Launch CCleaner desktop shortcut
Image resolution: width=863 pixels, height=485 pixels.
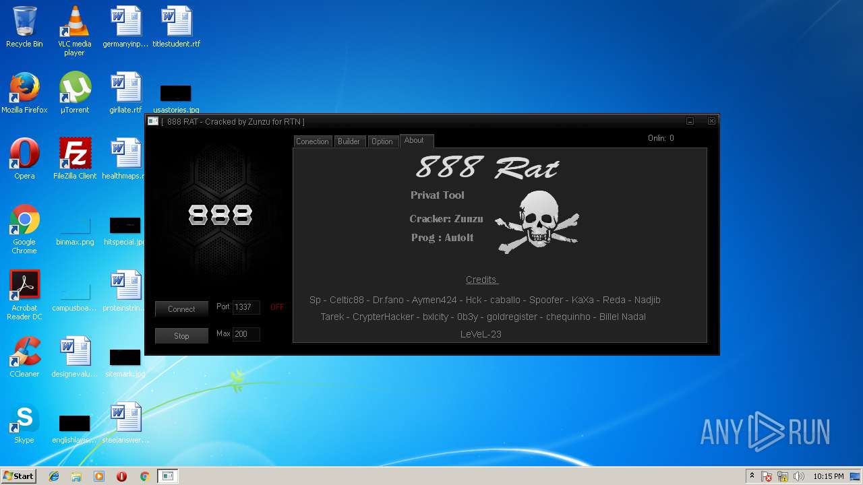[24, 357]
